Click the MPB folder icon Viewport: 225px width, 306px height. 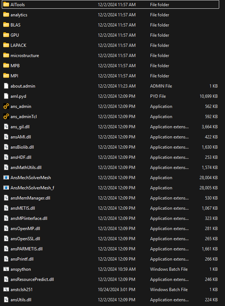tap(6, 65)
